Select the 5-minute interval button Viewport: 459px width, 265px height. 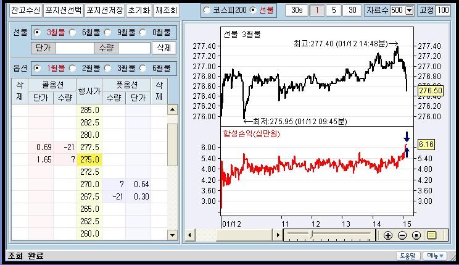334,10
